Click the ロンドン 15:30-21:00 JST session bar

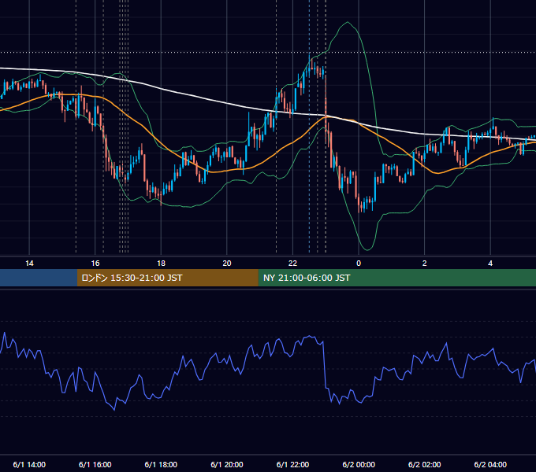tap(167, 278)
